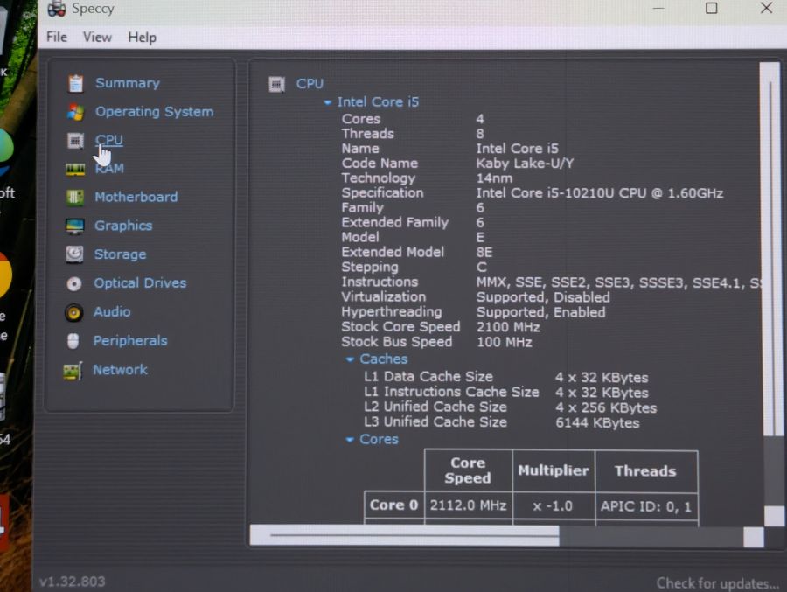787x592 pixels.
Task: Show the Graphics section
Action: click(x=123, y=226)
